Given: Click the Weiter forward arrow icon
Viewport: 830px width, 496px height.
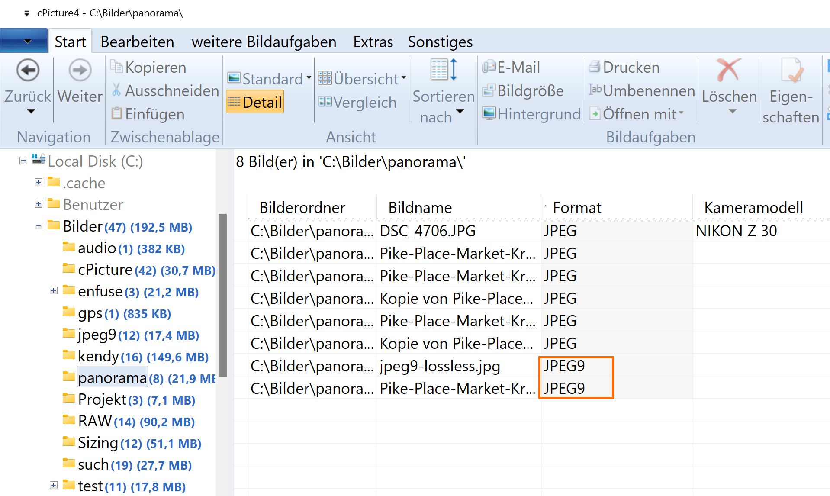Looking at the screenshot, I should click(x=80, y=70).
